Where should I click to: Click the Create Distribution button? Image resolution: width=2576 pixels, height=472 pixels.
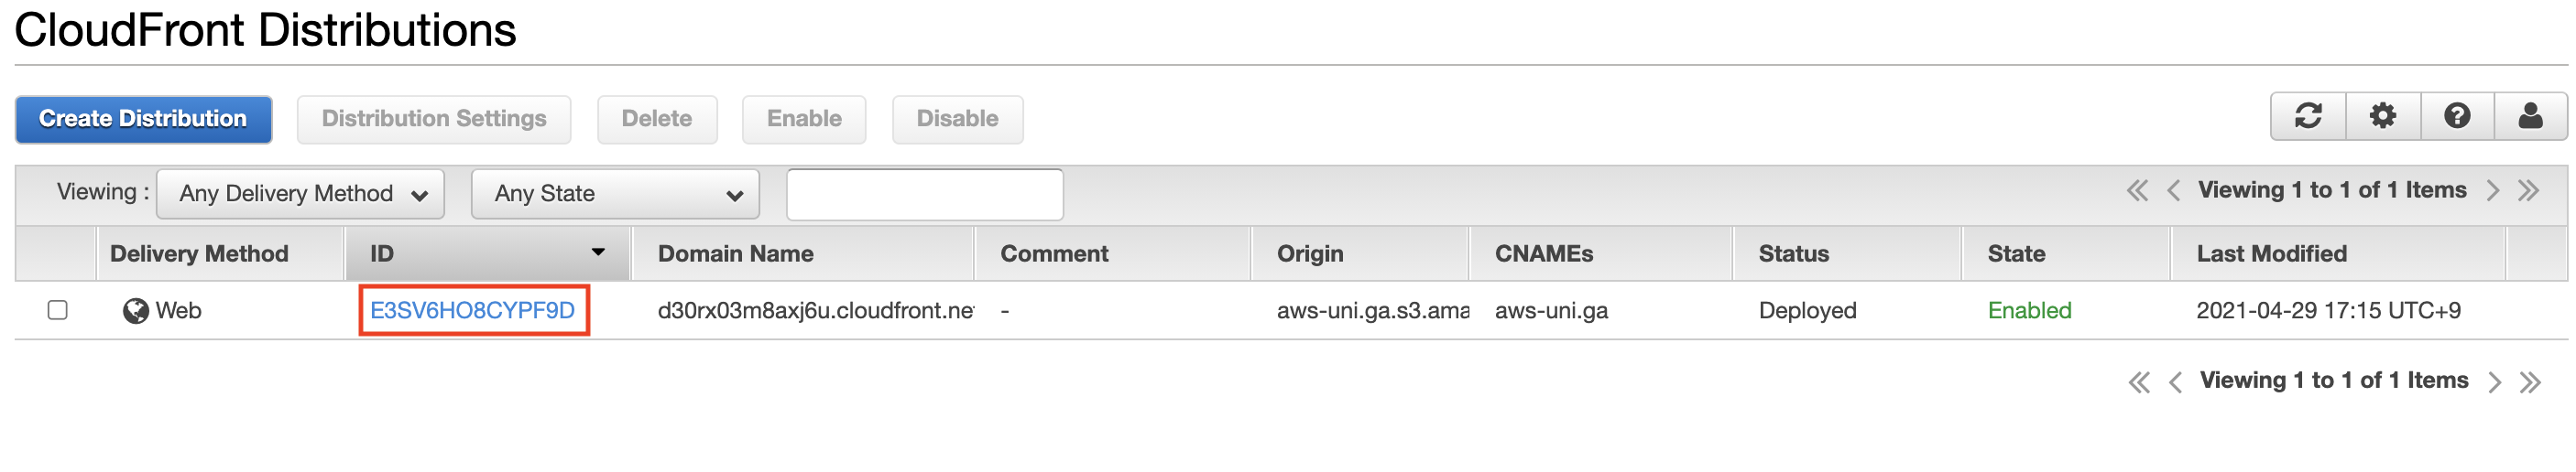click(143, 119)
